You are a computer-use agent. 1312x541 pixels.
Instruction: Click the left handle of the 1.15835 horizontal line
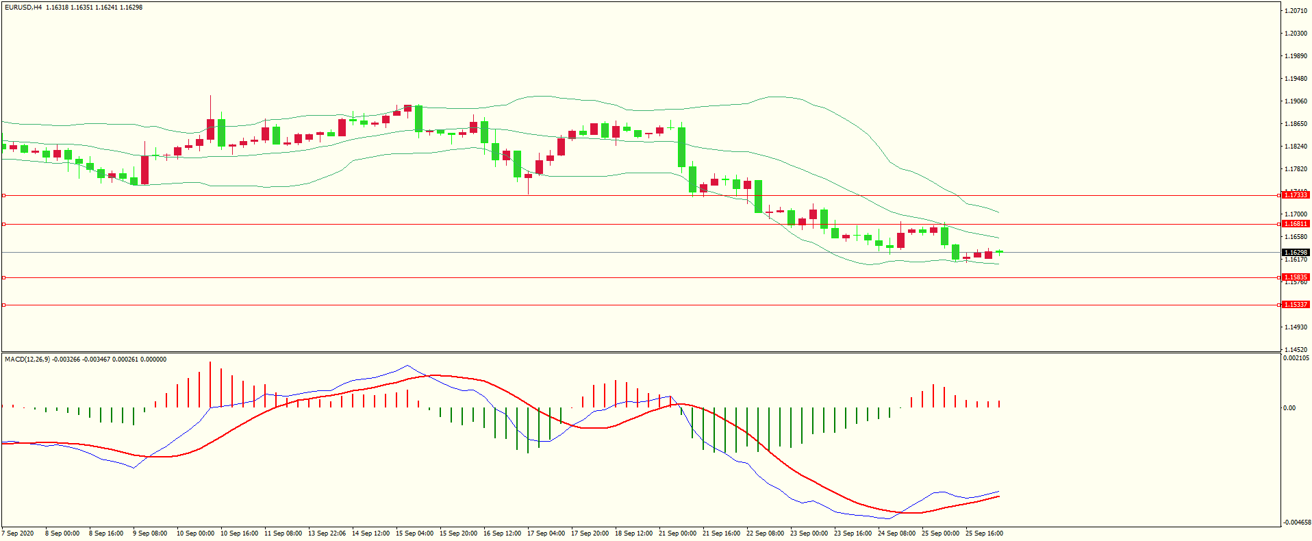4,277
